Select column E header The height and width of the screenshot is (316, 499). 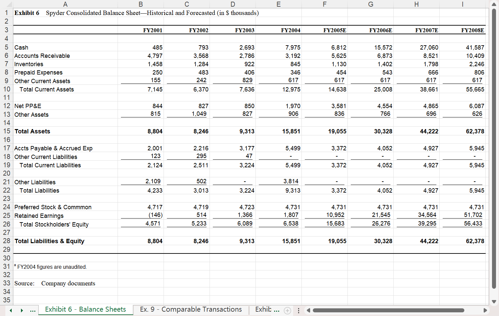pyautogui.click(x=278, y=4)
